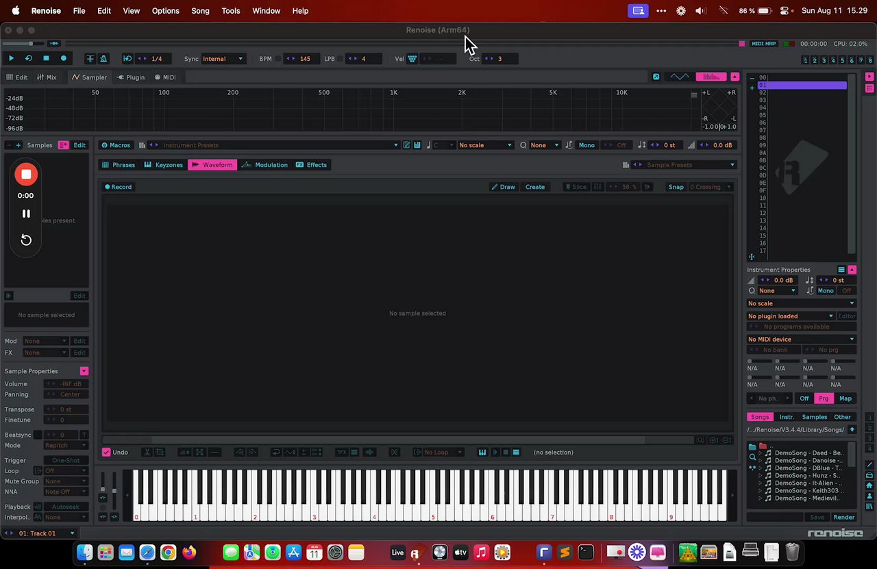Toggle the block loop icon beside 1/4

click(x=127, y=59)
